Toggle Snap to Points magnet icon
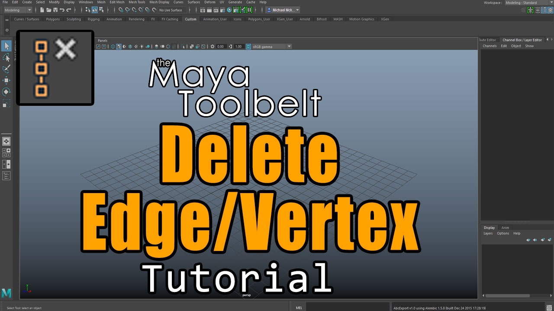The image size is (554, 311). (134, 10)
